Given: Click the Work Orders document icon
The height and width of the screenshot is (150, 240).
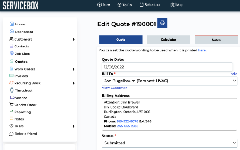Looking at the screenshot, I should [x=12, y=69].
